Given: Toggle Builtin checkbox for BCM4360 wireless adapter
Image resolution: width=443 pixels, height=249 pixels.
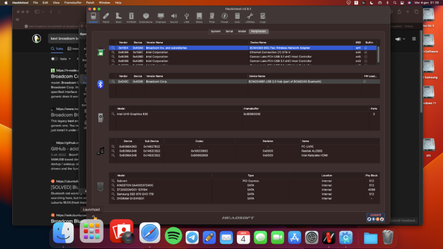Looking at the screenshot, I should coord(365,48).
